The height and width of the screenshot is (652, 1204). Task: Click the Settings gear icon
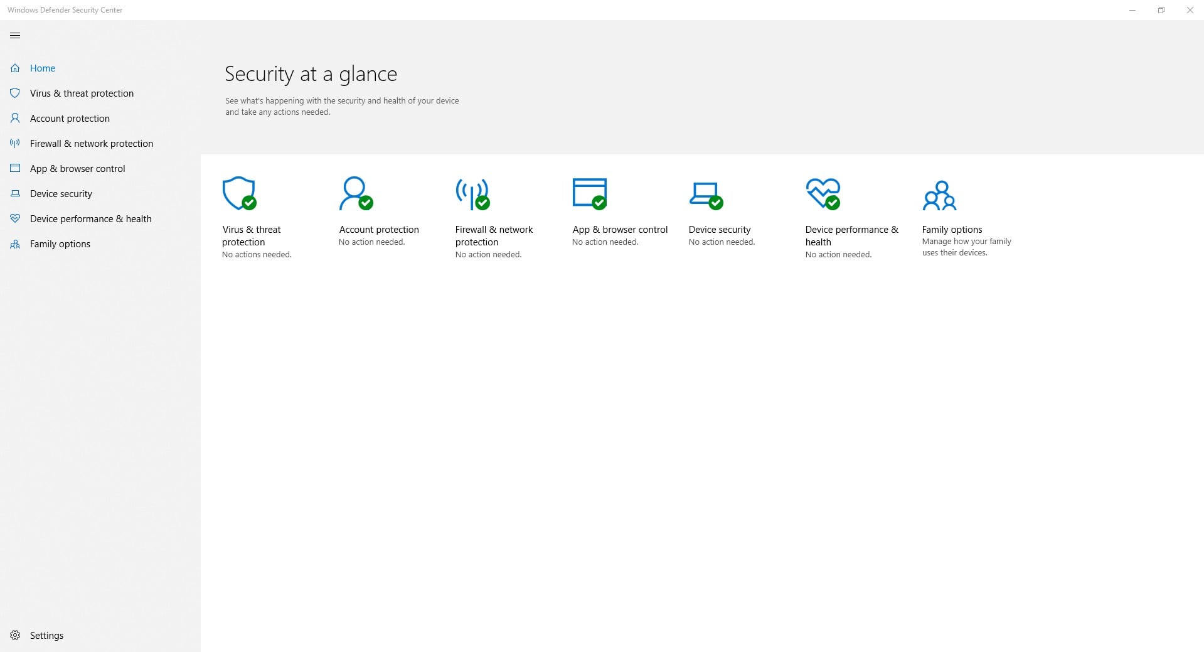click(15, 635)
